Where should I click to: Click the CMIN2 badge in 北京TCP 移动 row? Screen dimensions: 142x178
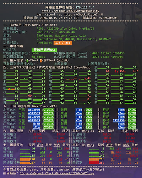click(x=132, y=110)
